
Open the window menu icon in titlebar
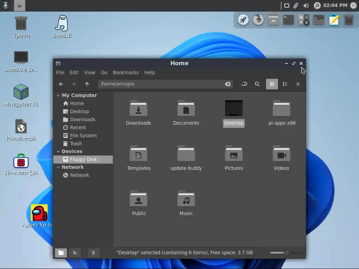click(58, 63)
